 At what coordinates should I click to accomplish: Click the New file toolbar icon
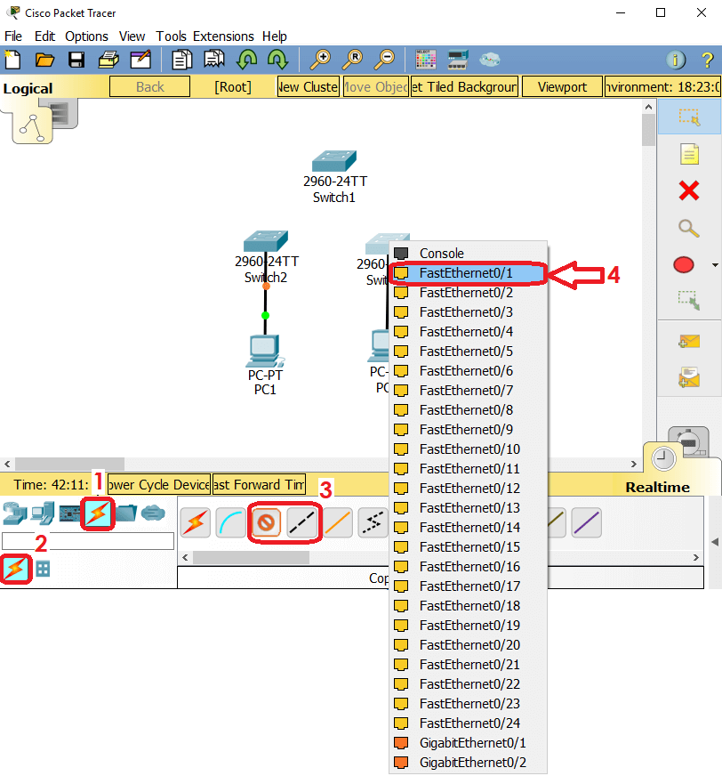[x=12, y=60]
